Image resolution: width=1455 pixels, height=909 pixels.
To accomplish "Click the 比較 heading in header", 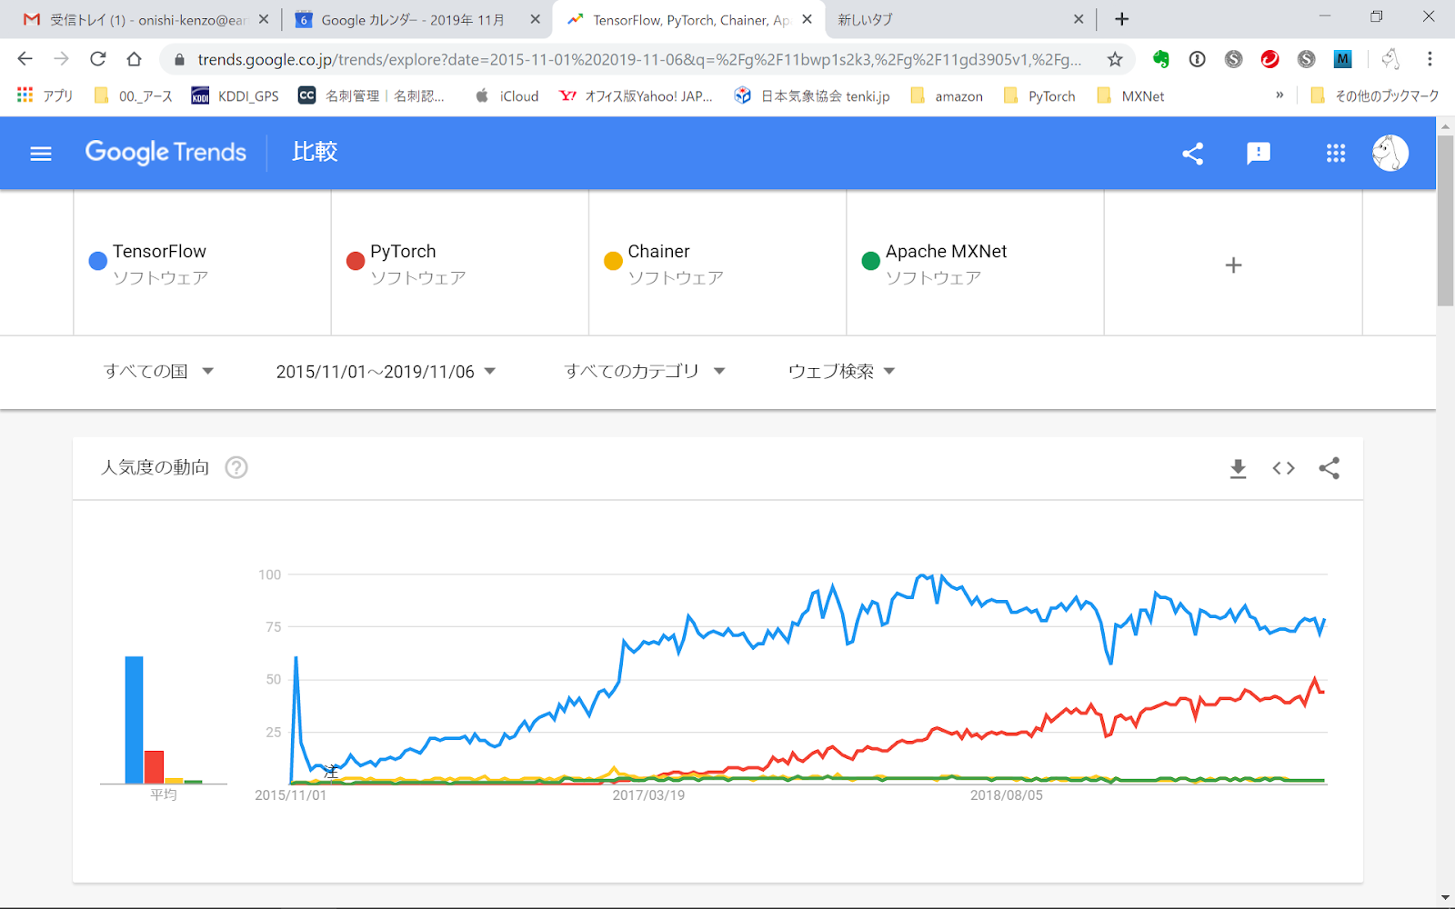I will point(315,152).
